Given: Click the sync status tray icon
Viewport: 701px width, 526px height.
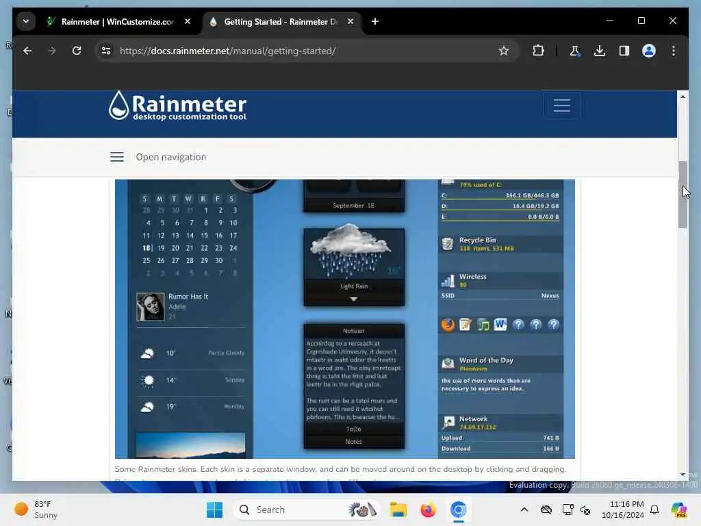Looking at the screenshot, I should coord(585,510).
